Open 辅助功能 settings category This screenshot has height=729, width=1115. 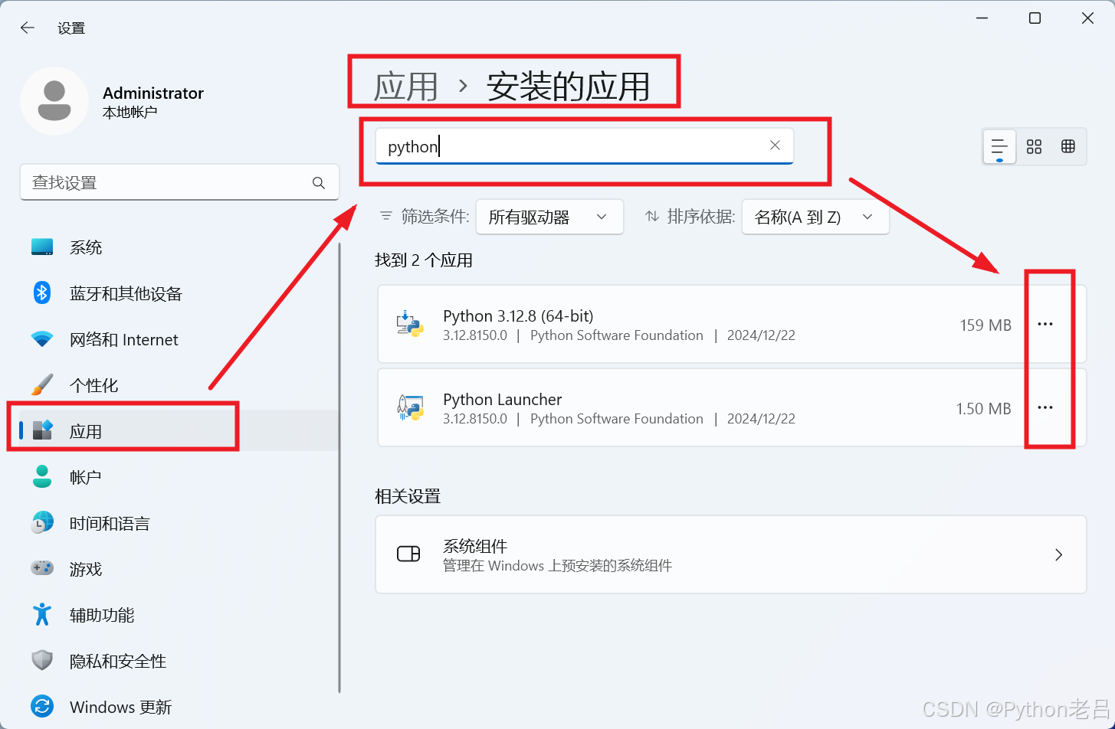click(179, 615)
